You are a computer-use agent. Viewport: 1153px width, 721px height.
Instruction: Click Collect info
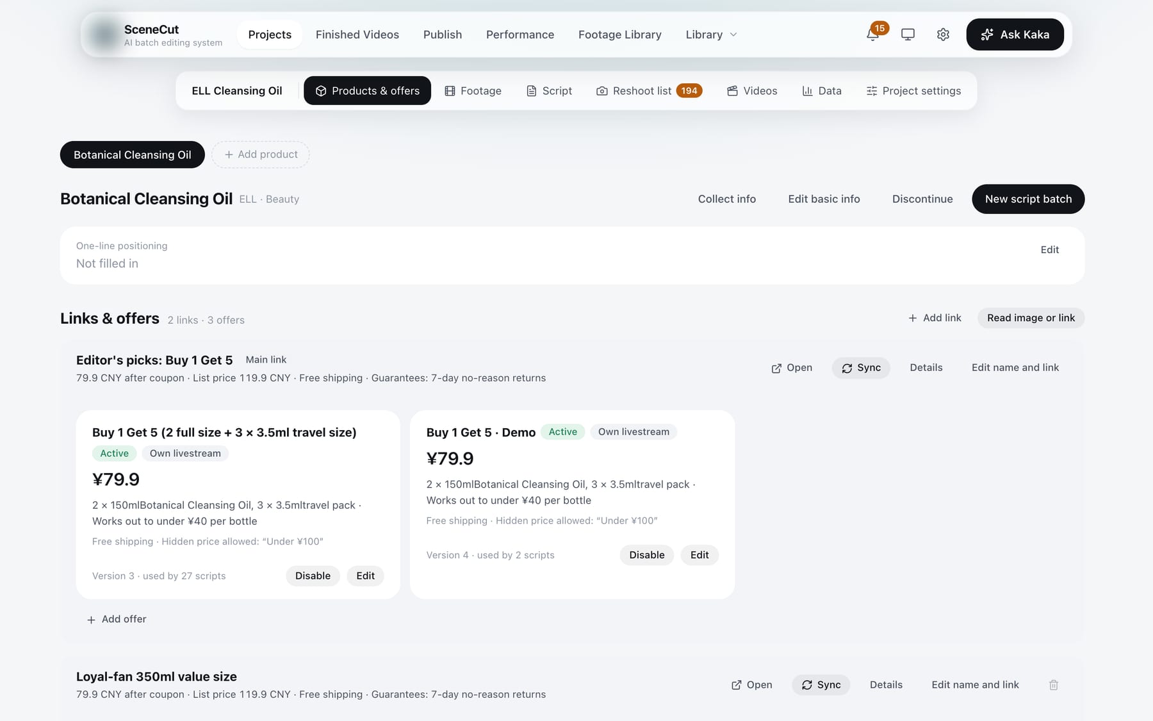pyautogui.click(x=727, y=199)
